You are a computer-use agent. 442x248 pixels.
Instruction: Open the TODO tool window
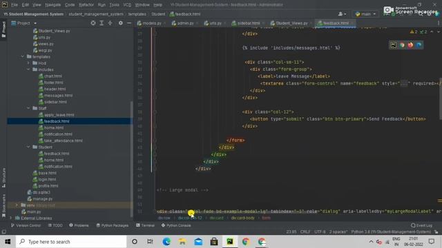(55, 225)
